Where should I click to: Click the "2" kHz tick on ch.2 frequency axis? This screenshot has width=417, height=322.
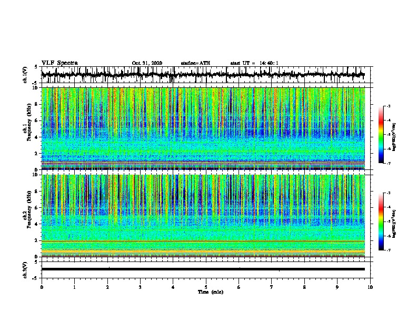tap(37, 240)
